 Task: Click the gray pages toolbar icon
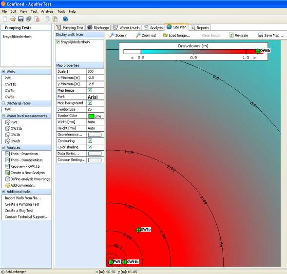click(29, 19)
